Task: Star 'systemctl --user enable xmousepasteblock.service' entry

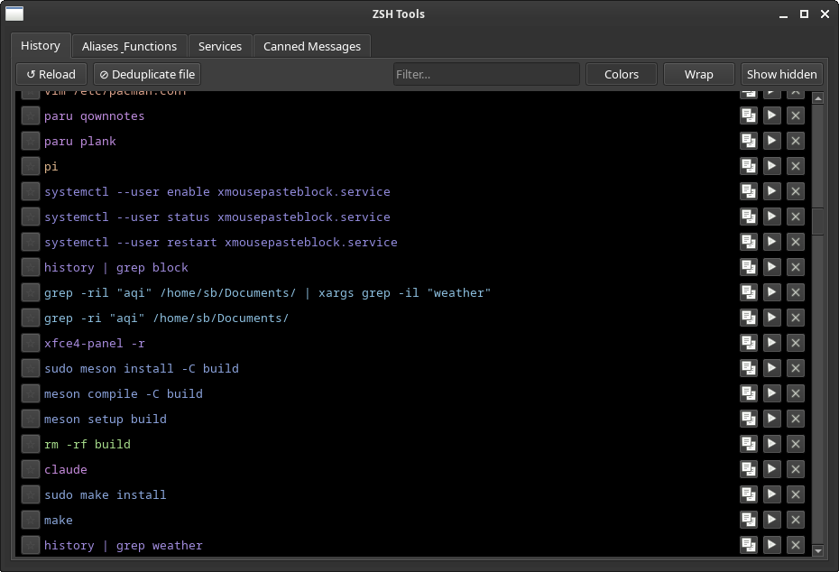Action: pyautogui.click(x=31, y=191)
